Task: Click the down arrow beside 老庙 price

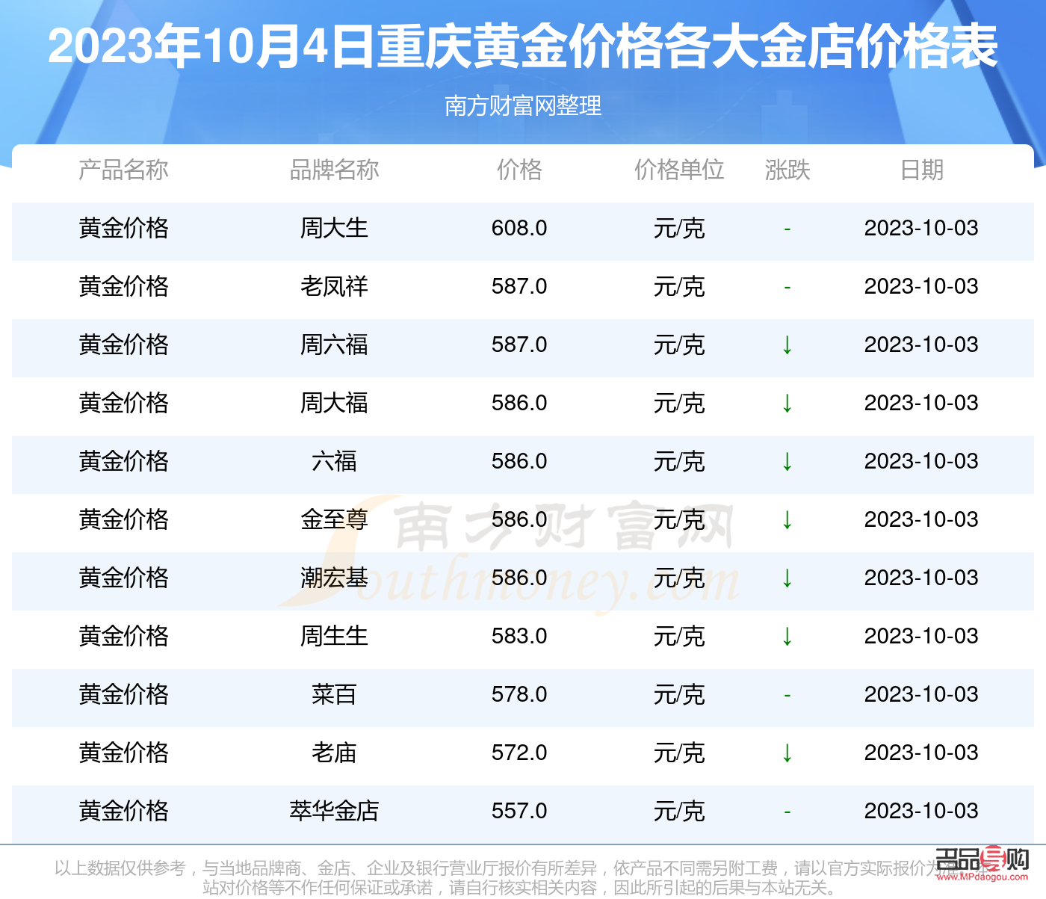Action: [787, 753]
